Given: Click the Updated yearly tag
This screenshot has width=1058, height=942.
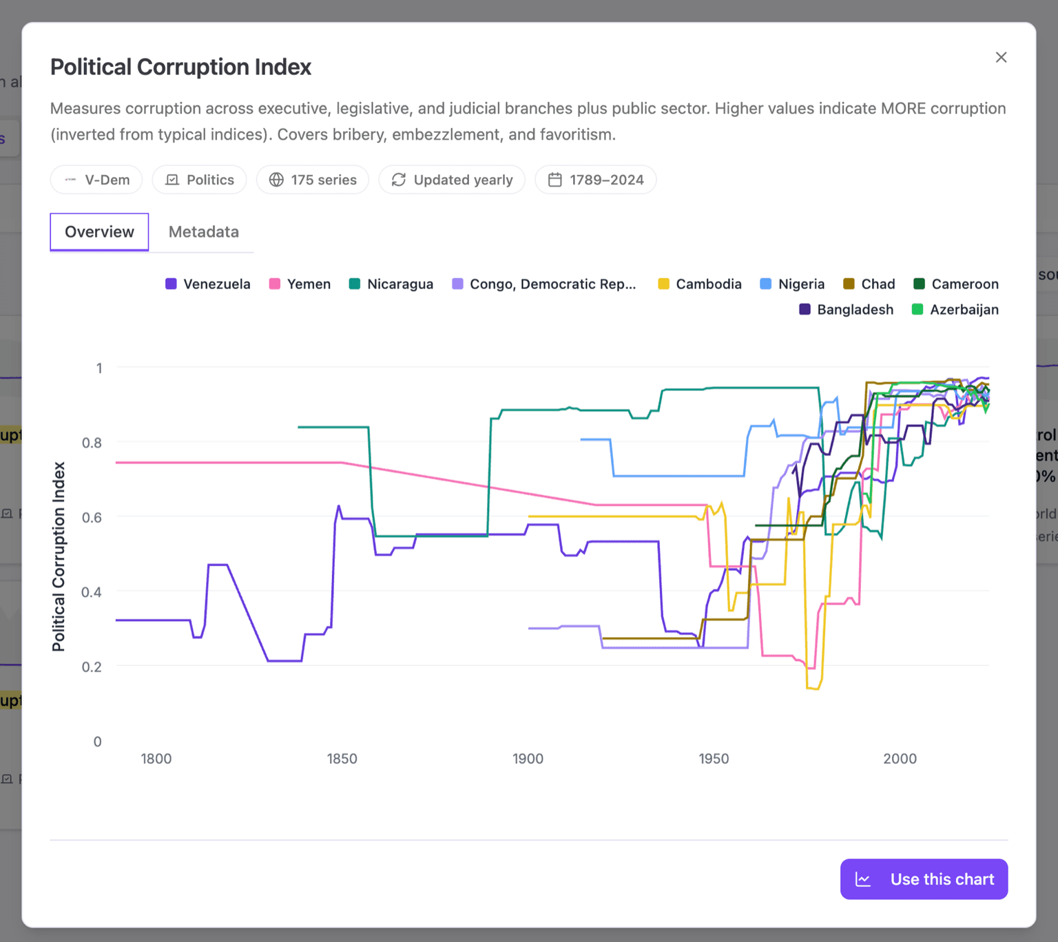Looking at the screenshot, I should tap(452, 180).
